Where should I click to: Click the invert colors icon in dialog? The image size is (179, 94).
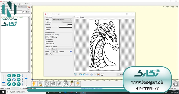tap(102, 74)
